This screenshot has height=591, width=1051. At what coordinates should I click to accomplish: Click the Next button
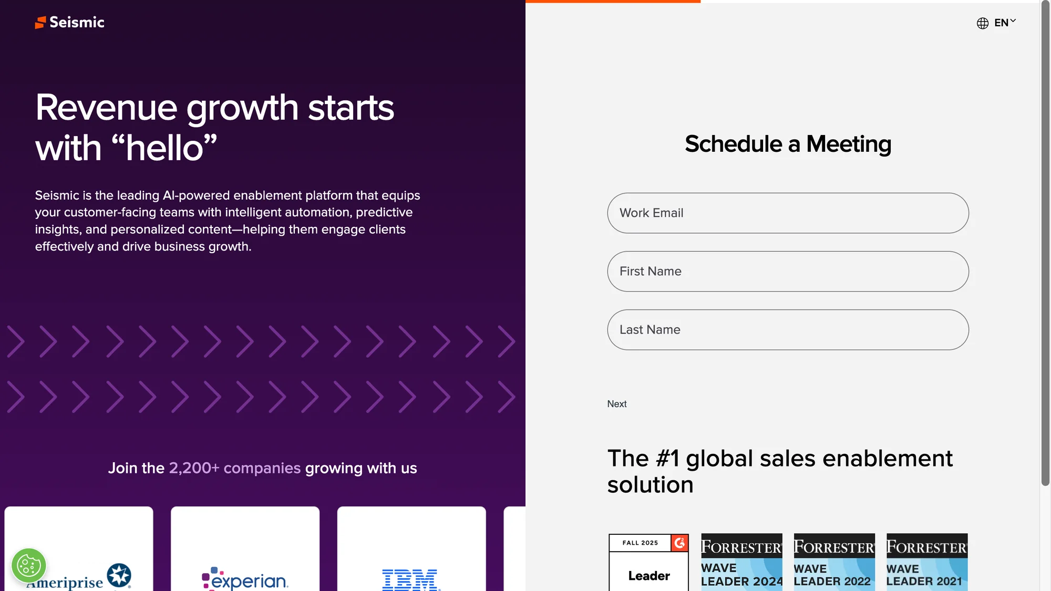coord(617,404)
